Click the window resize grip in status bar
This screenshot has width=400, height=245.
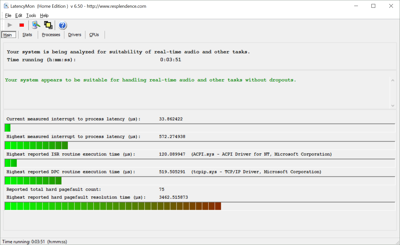pyautogui.click(x=397, y=243)
